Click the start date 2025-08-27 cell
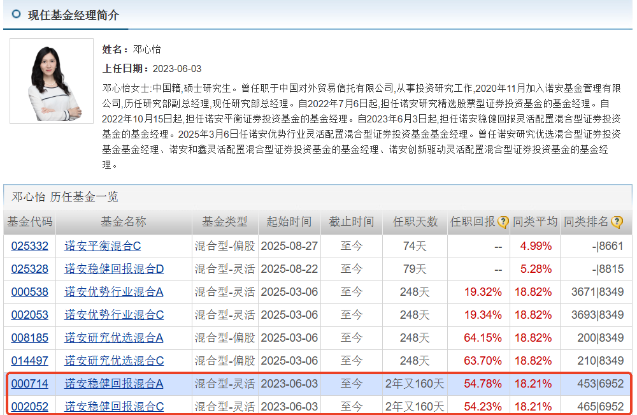Screen dimensions: 637x415 pyautogui.click(x=289, y=246)
